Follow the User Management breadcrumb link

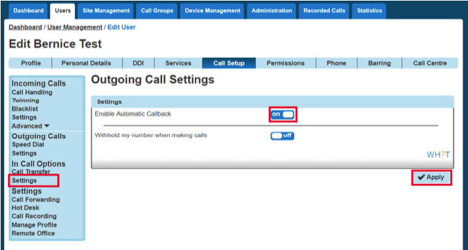click(75, 27)
